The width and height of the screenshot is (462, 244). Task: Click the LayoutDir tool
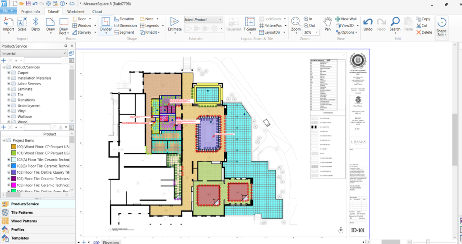(270, 32)
